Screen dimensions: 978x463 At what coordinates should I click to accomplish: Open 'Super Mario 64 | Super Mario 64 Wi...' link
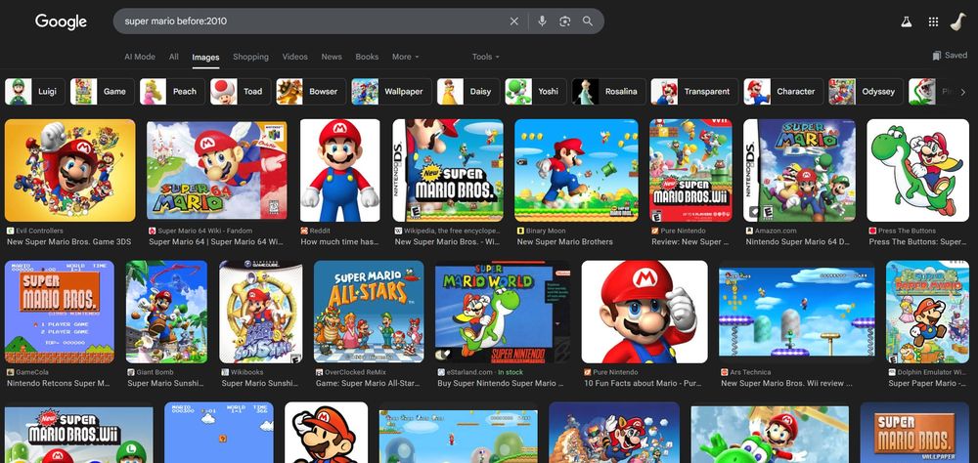pos(216,242)
